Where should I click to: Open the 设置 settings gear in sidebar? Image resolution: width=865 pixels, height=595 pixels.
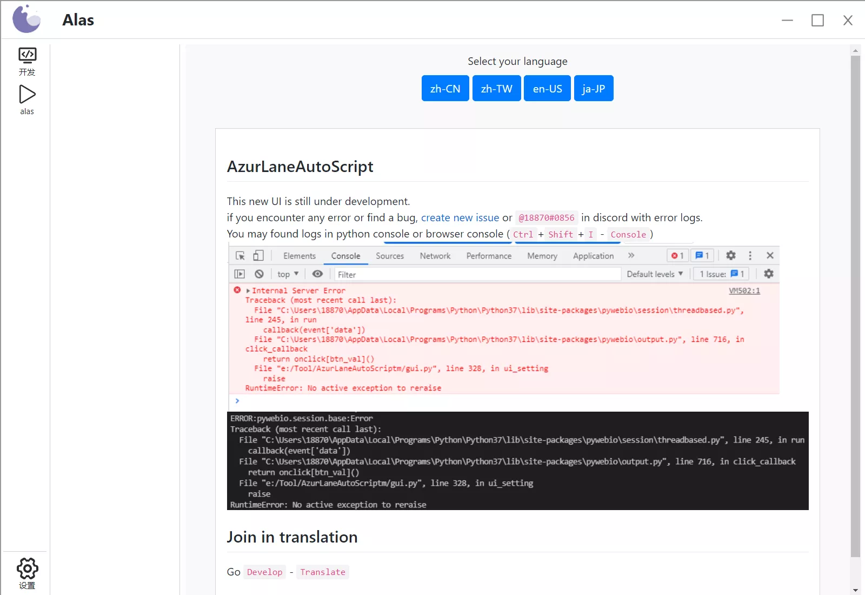27,573
